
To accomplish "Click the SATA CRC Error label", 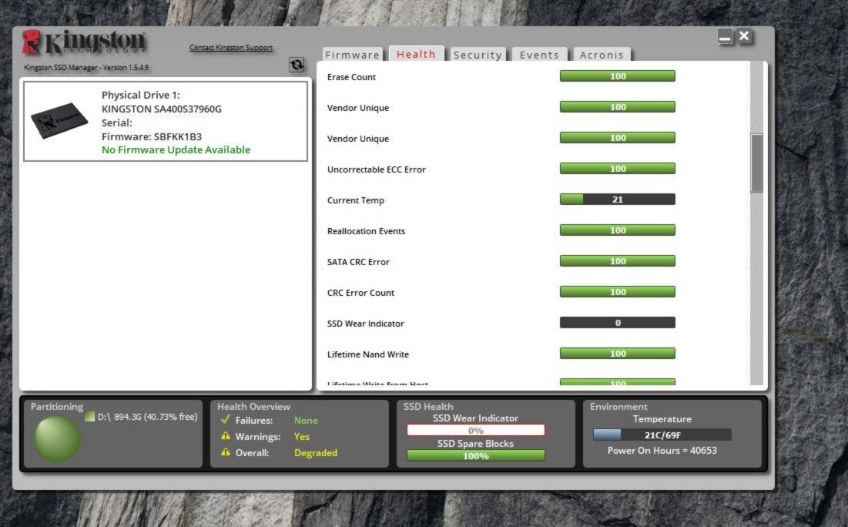I will click(x=358, y=263).
